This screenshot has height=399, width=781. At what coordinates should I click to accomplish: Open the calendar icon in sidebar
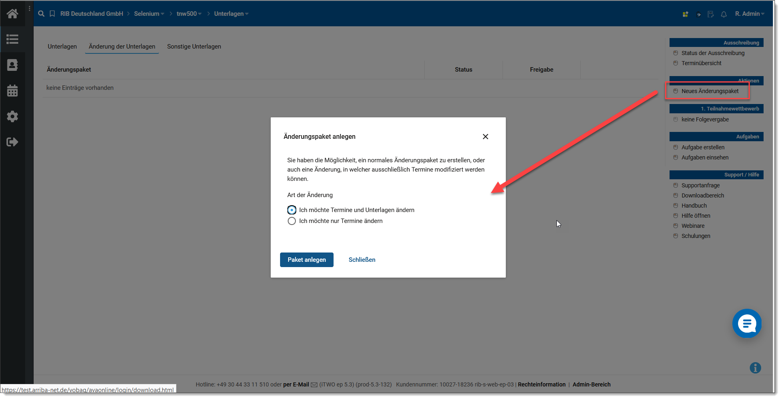13,91
